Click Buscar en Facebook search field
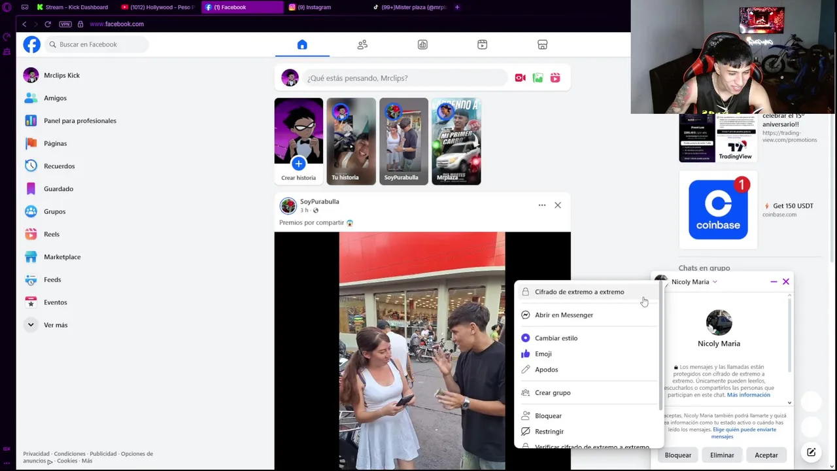 [97, 44]
